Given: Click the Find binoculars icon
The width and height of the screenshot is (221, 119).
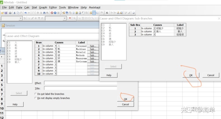Looking at the screenshot, I should tap(44, 13).
